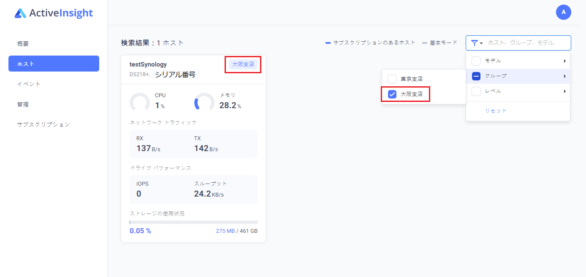The height and width of the screenshot is (277, 586).
Task: Expand the モデル submenu arrow
Action: (x=564, y=61)
